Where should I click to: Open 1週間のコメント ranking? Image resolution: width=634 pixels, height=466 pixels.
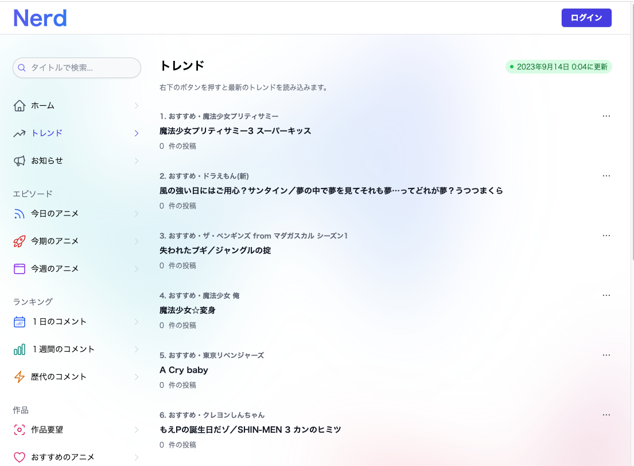pyautogui.click(x=77, y=349)
